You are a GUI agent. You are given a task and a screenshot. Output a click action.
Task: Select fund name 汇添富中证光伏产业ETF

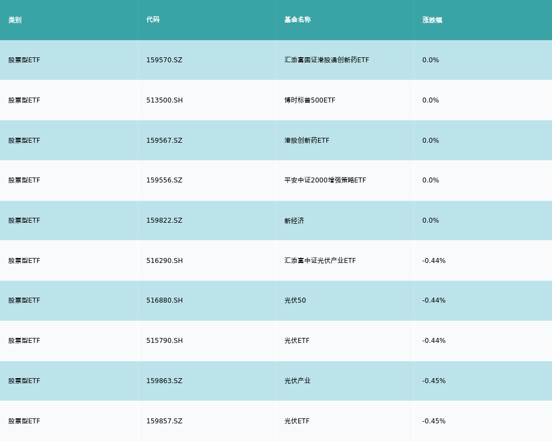click(x=320, y=261)
